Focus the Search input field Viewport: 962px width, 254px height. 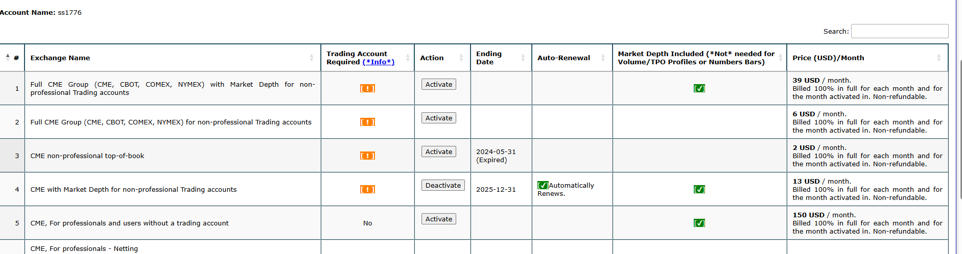click(x=900, y=31)
